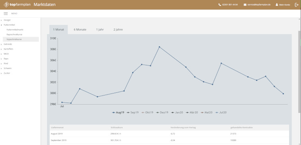Open Rapsschrotkurse in sidebar
Image resolution: width=301 pixels, height=145 pixels.
(14, 34)
